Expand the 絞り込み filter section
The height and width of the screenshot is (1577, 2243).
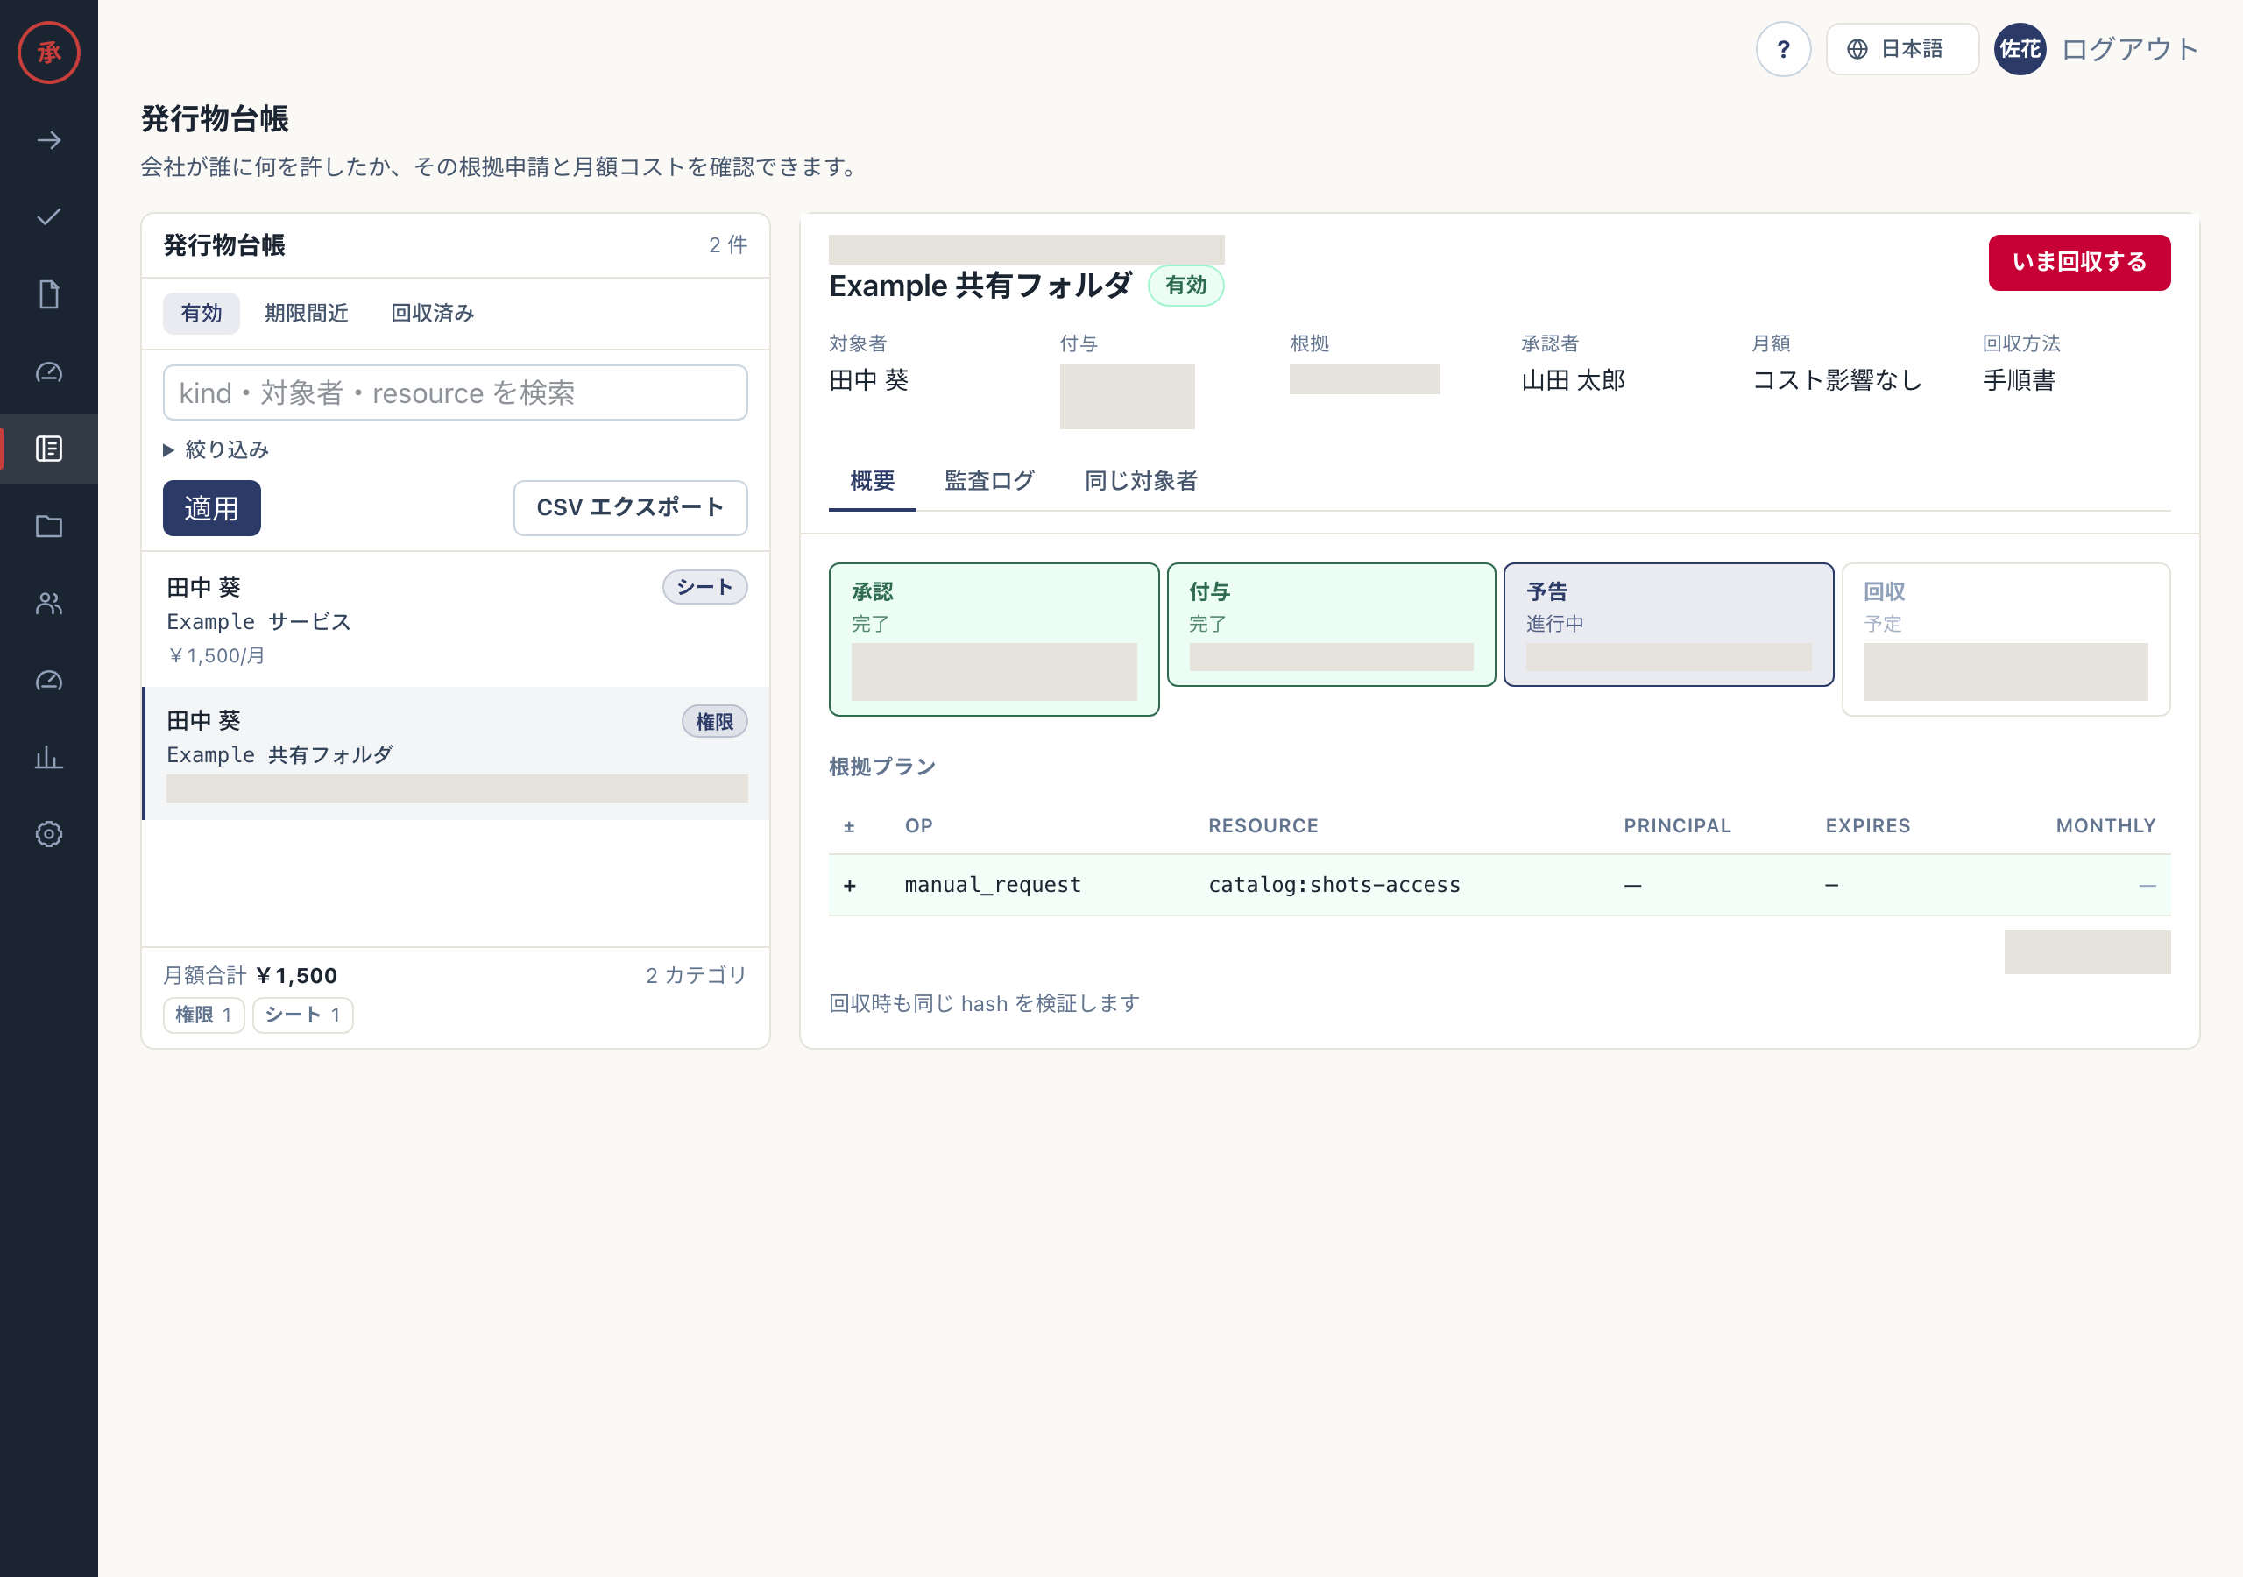(216, 449)
